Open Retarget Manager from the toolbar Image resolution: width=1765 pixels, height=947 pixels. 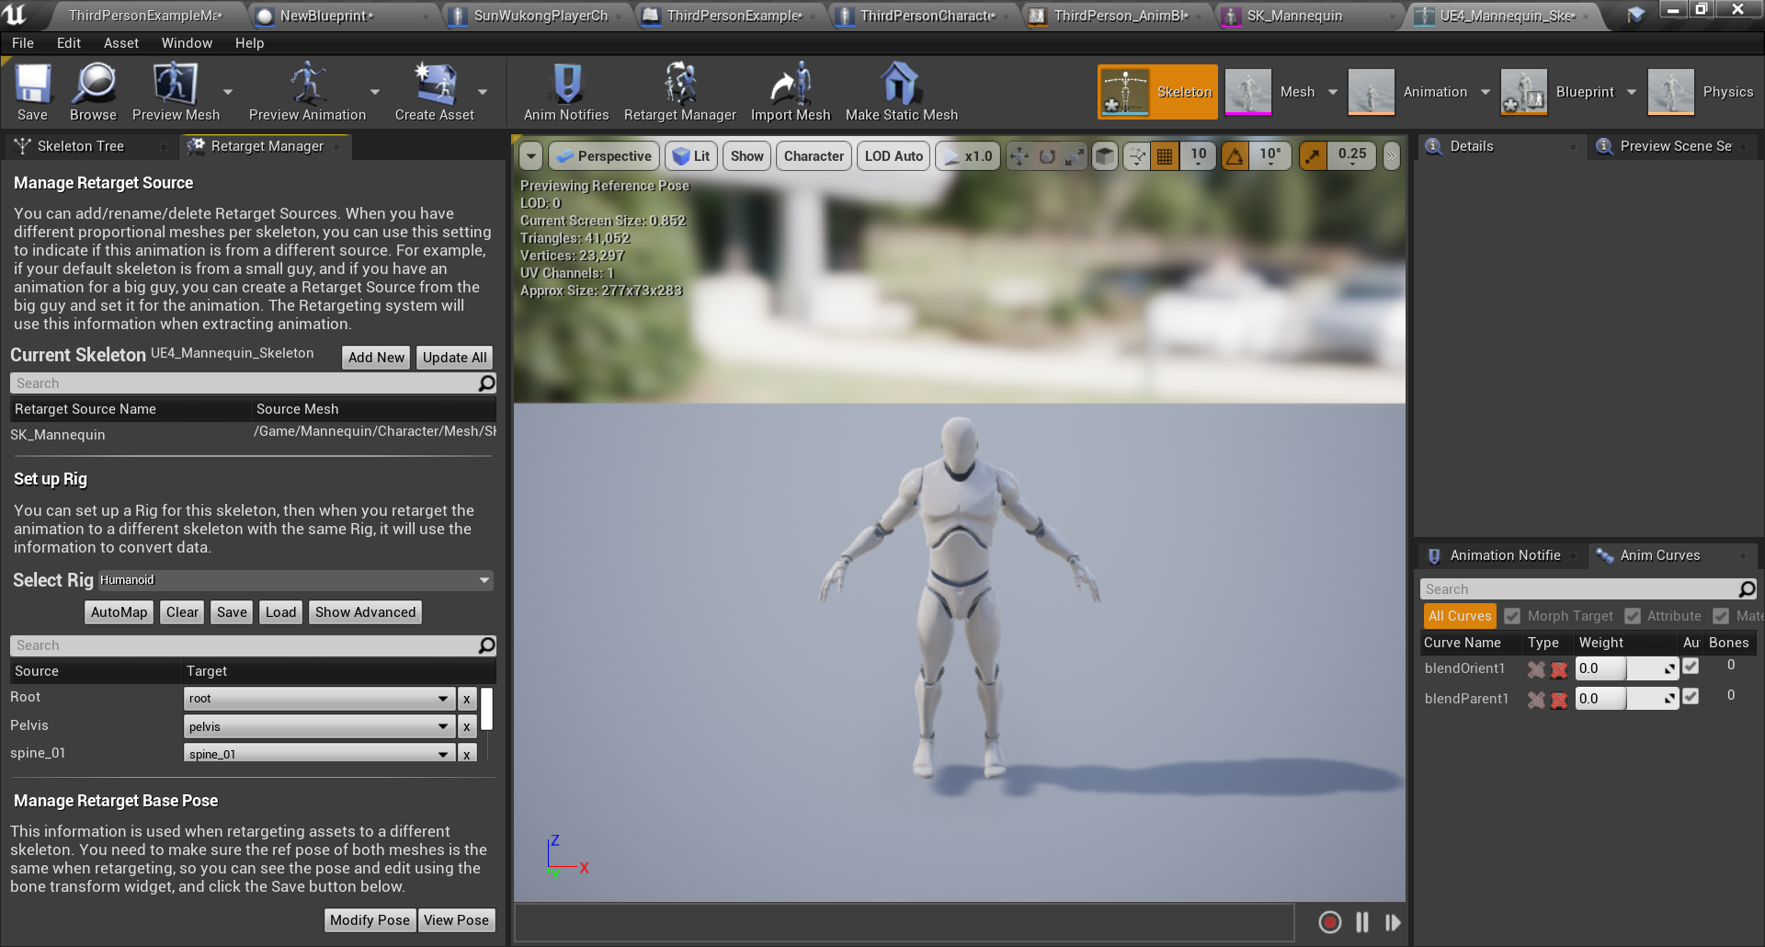tap(680, 92)
